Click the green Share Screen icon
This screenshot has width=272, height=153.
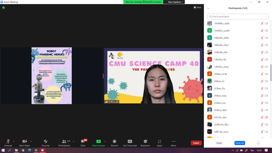click(x=98, y=141)
